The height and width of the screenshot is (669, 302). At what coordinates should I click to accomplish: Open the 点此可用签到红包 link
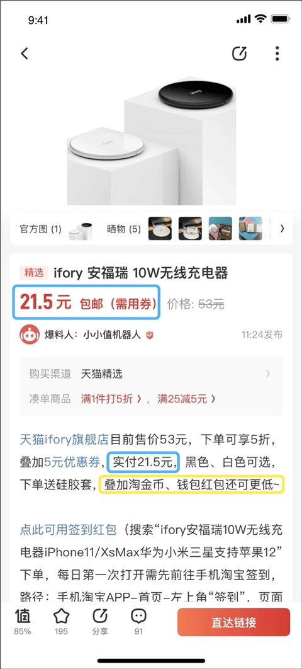(x=68, y=530)
